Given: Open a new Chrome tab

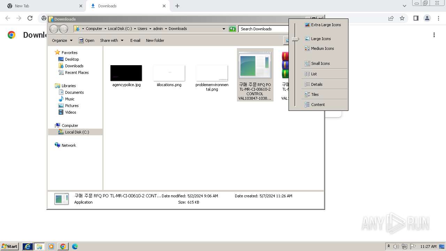Looking at the screenshot, I should pyautogui.click(x=177, y=6).
